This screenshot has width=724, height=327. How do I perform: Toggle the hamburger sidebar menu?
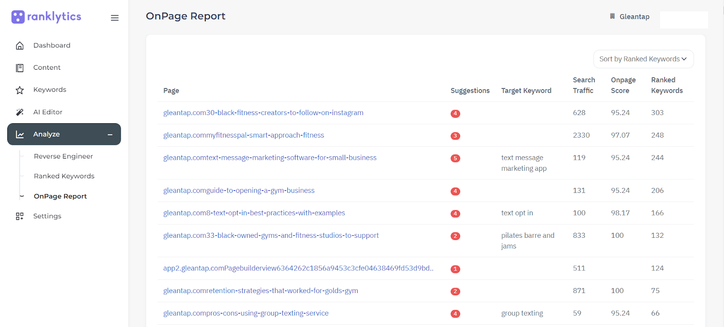tap(114, 18)
